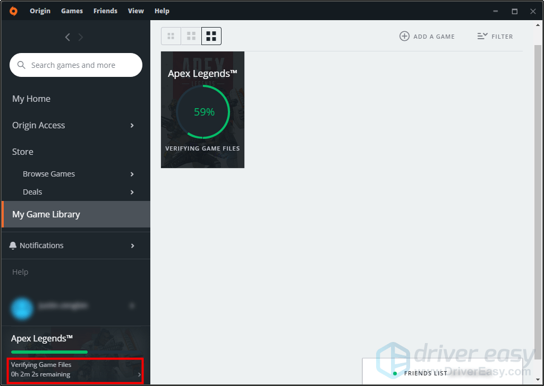This screenshot has width=544, height=386.
Task: Select the Apex Legends game tile
Action: [x=202, y=109]
